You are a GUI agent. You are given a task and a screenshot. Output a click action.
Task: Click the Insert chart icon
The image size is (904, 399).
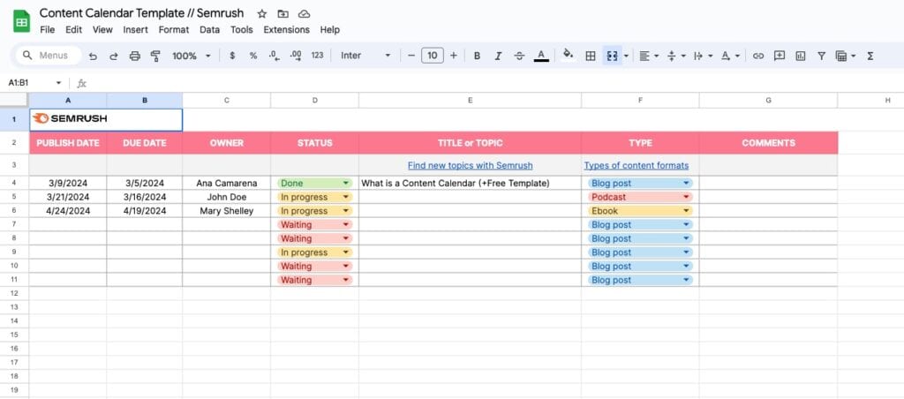[800, 56]
